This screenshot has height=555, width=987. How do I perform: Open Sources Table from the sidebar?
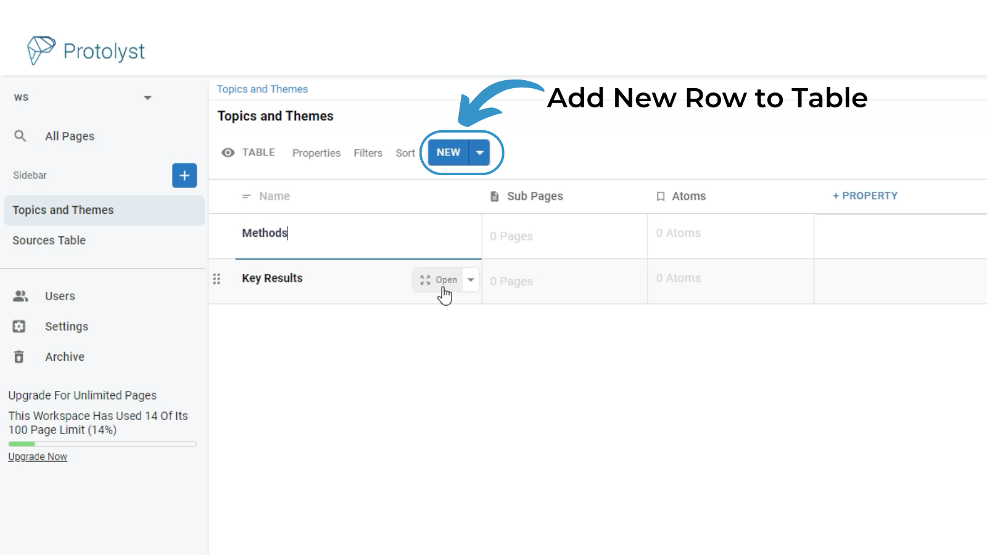pos(49,240)
